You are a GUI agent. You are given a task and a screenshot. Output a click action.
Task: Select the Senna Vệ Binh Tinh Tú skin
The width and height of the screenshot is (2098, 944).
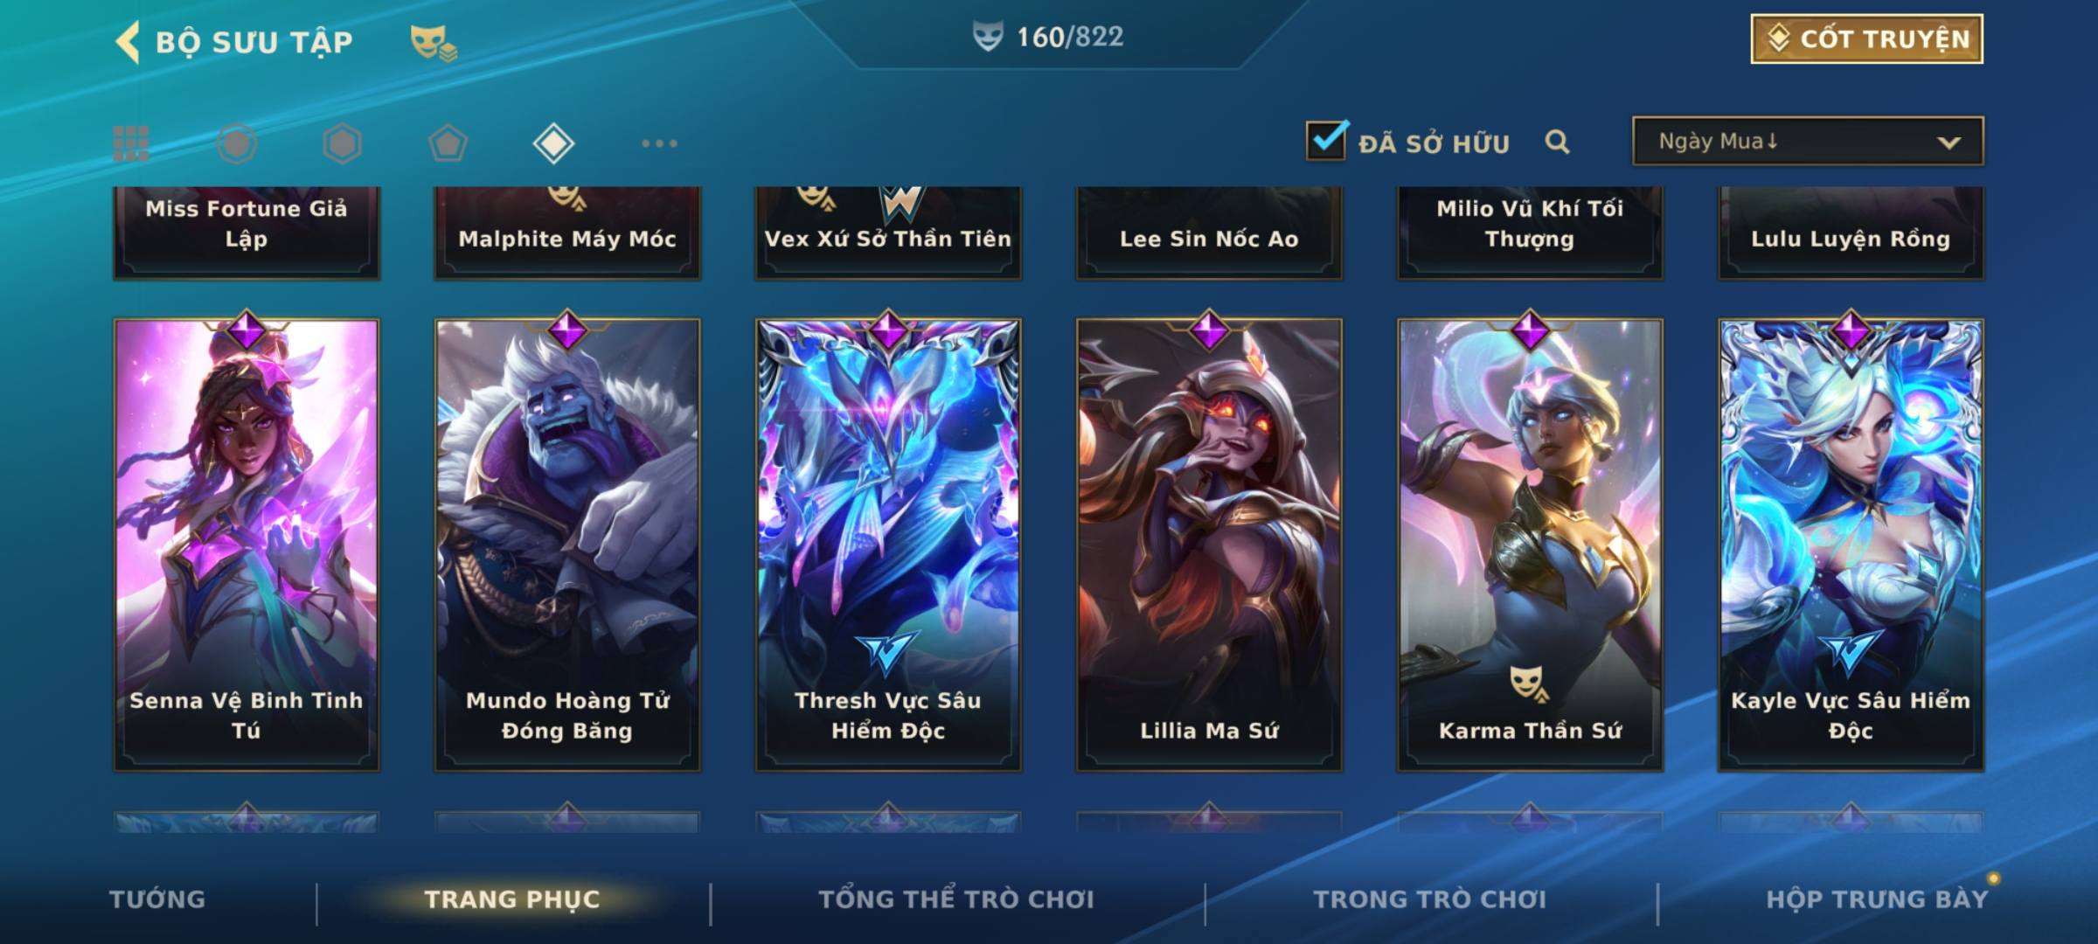247,545
